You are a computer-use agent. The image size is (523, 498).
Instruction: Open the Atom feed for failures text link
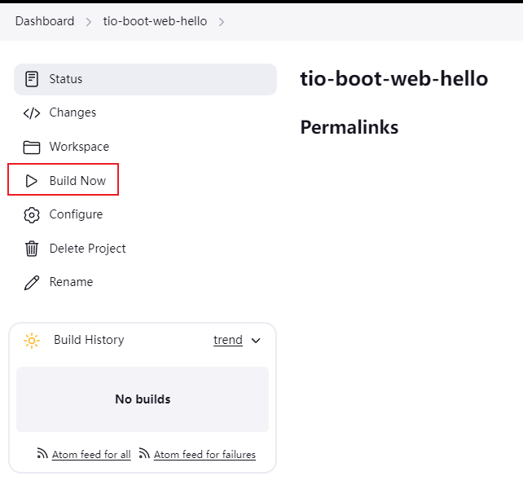coord(204,455)
